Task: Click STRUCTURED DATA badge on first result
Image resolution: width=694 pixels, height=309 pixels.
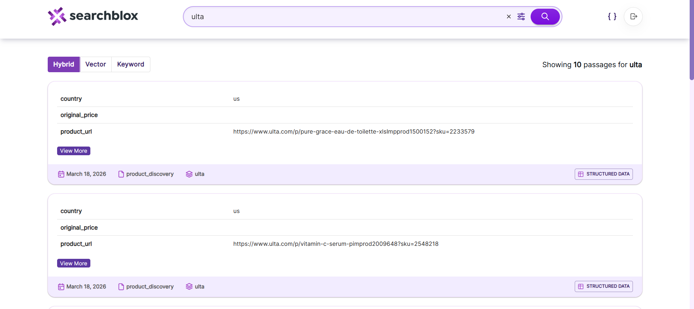Action: [604, 174]
